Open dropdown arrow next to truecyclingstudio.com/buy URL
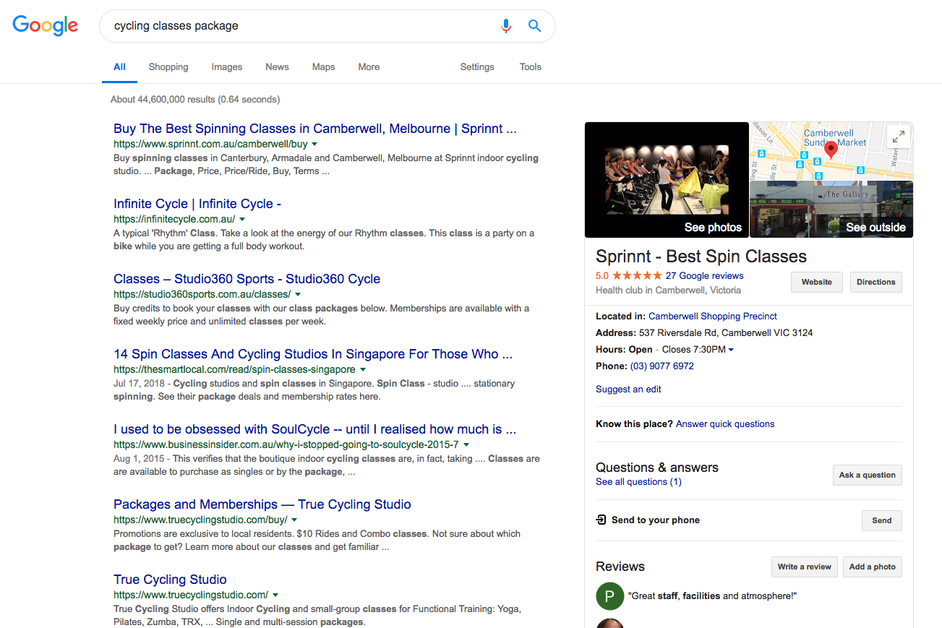The width and height of the screenshot is (942, 628). point(294,520)
